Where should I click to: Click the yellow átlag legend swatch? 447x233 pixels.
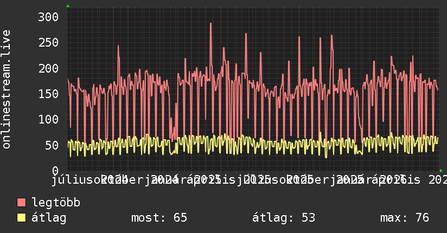21,218
